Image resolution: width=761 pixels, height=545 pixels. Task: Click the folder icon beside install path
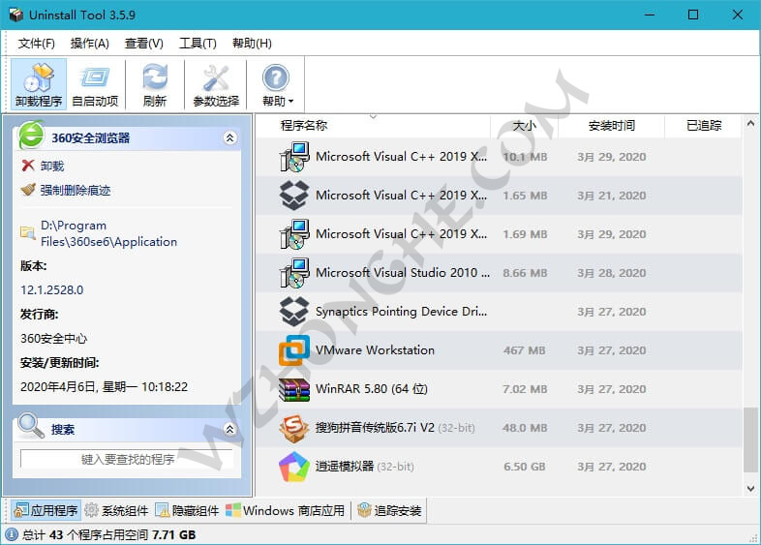click(28, 233)
